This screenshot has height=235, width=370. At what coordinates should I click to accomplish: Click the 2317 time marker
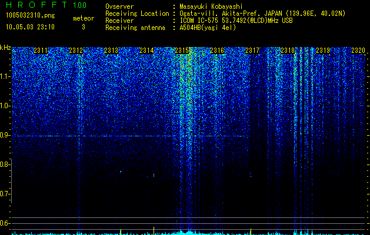(x=252, y=51)
